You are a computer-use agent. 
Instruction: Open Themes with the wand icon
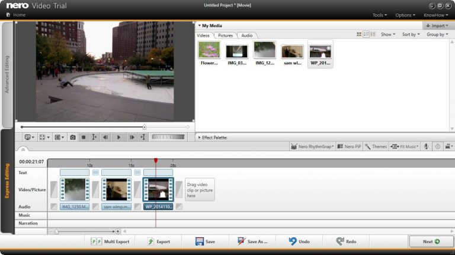pyautogui.click(x=376, y=146)
